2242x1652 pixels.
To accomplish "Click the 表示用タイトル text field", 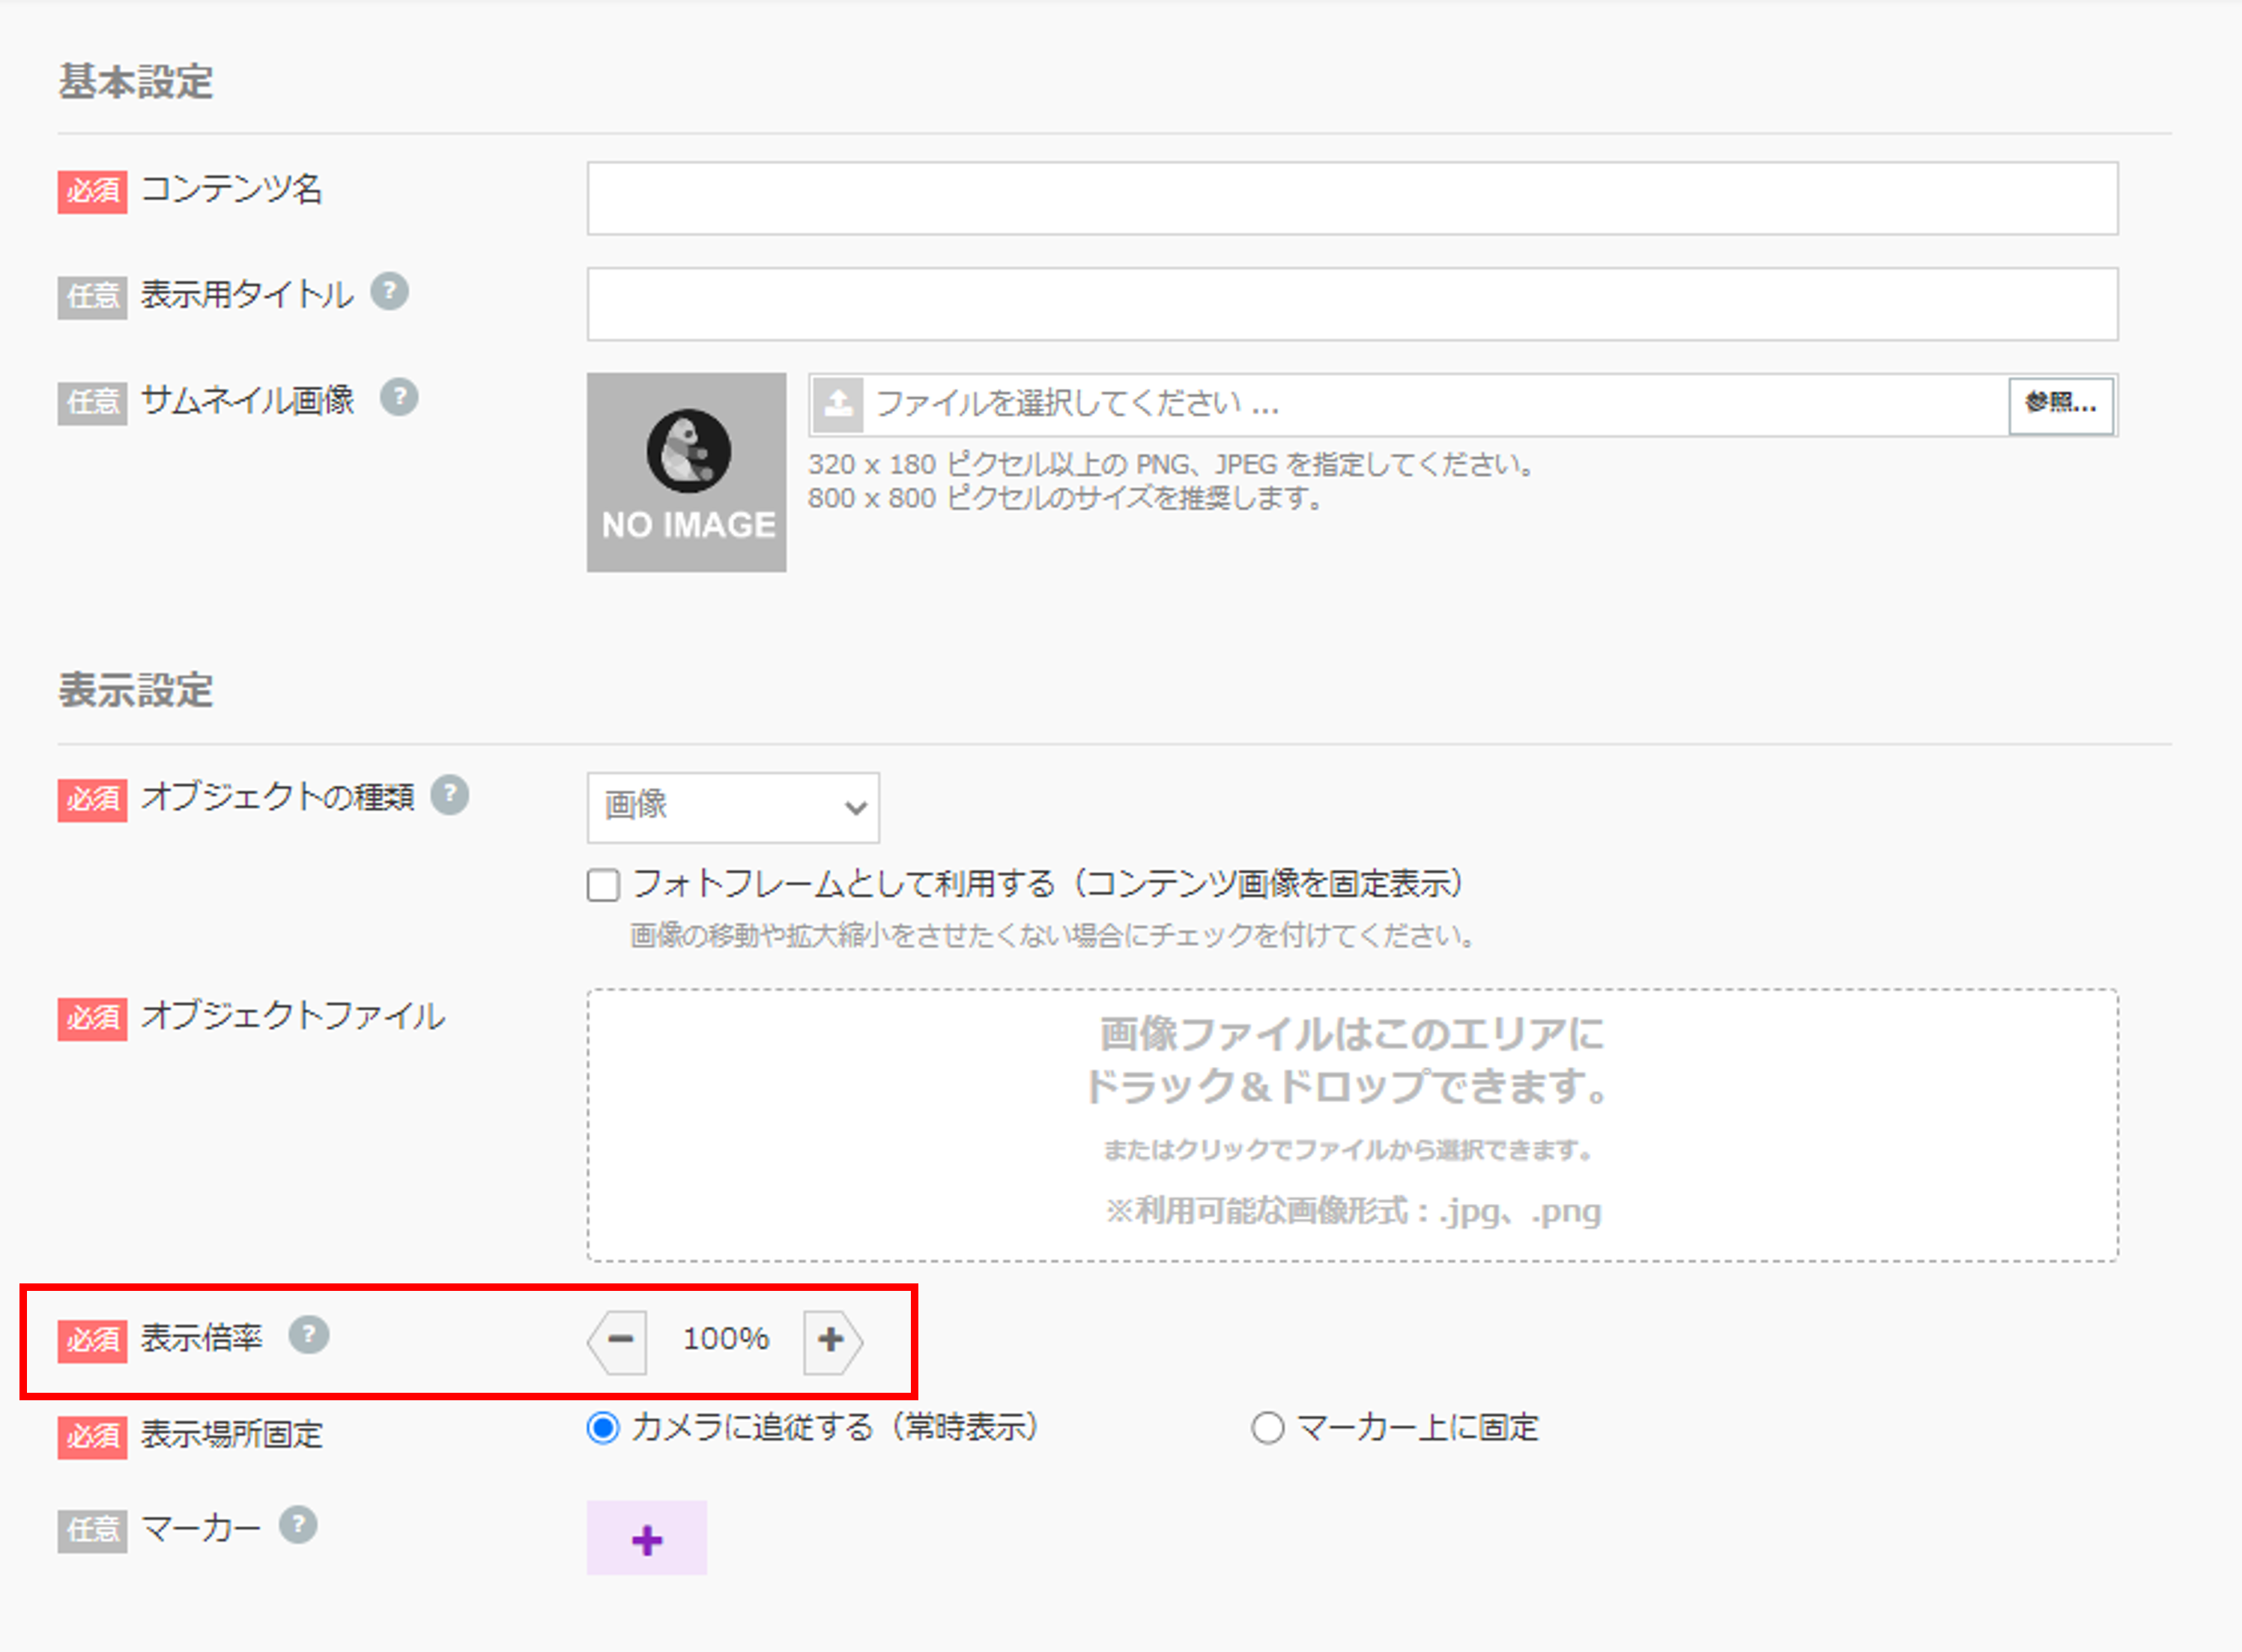I will pyautogui.click(x=1351, y=304).
